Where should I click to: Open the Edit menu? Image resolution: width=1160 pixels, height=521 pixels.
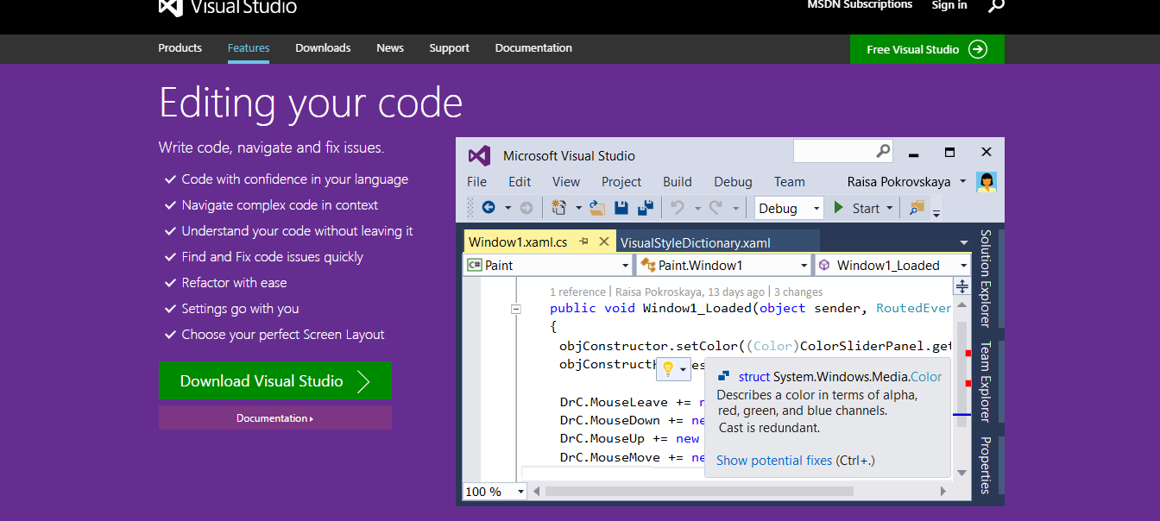coord(520,182)
